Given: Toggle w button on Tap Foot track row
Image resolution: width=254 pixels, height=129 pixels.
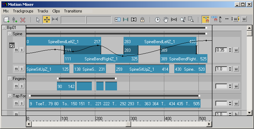Looking at the screenshot, I should 236,103.
